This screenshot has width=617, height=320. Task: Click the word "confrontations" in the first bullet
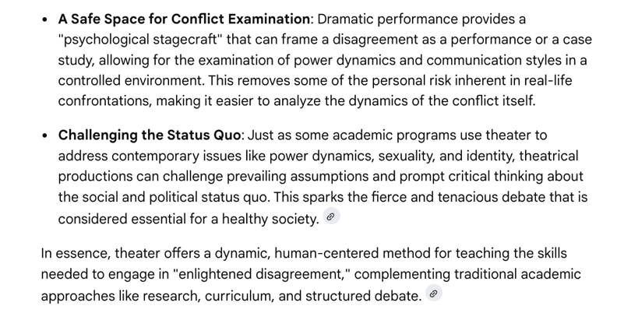(103, 101)
